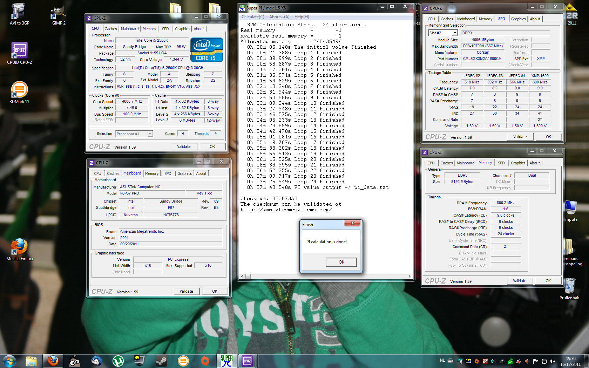
Task: Open the Windows Start menu orb
Action: 9,361
